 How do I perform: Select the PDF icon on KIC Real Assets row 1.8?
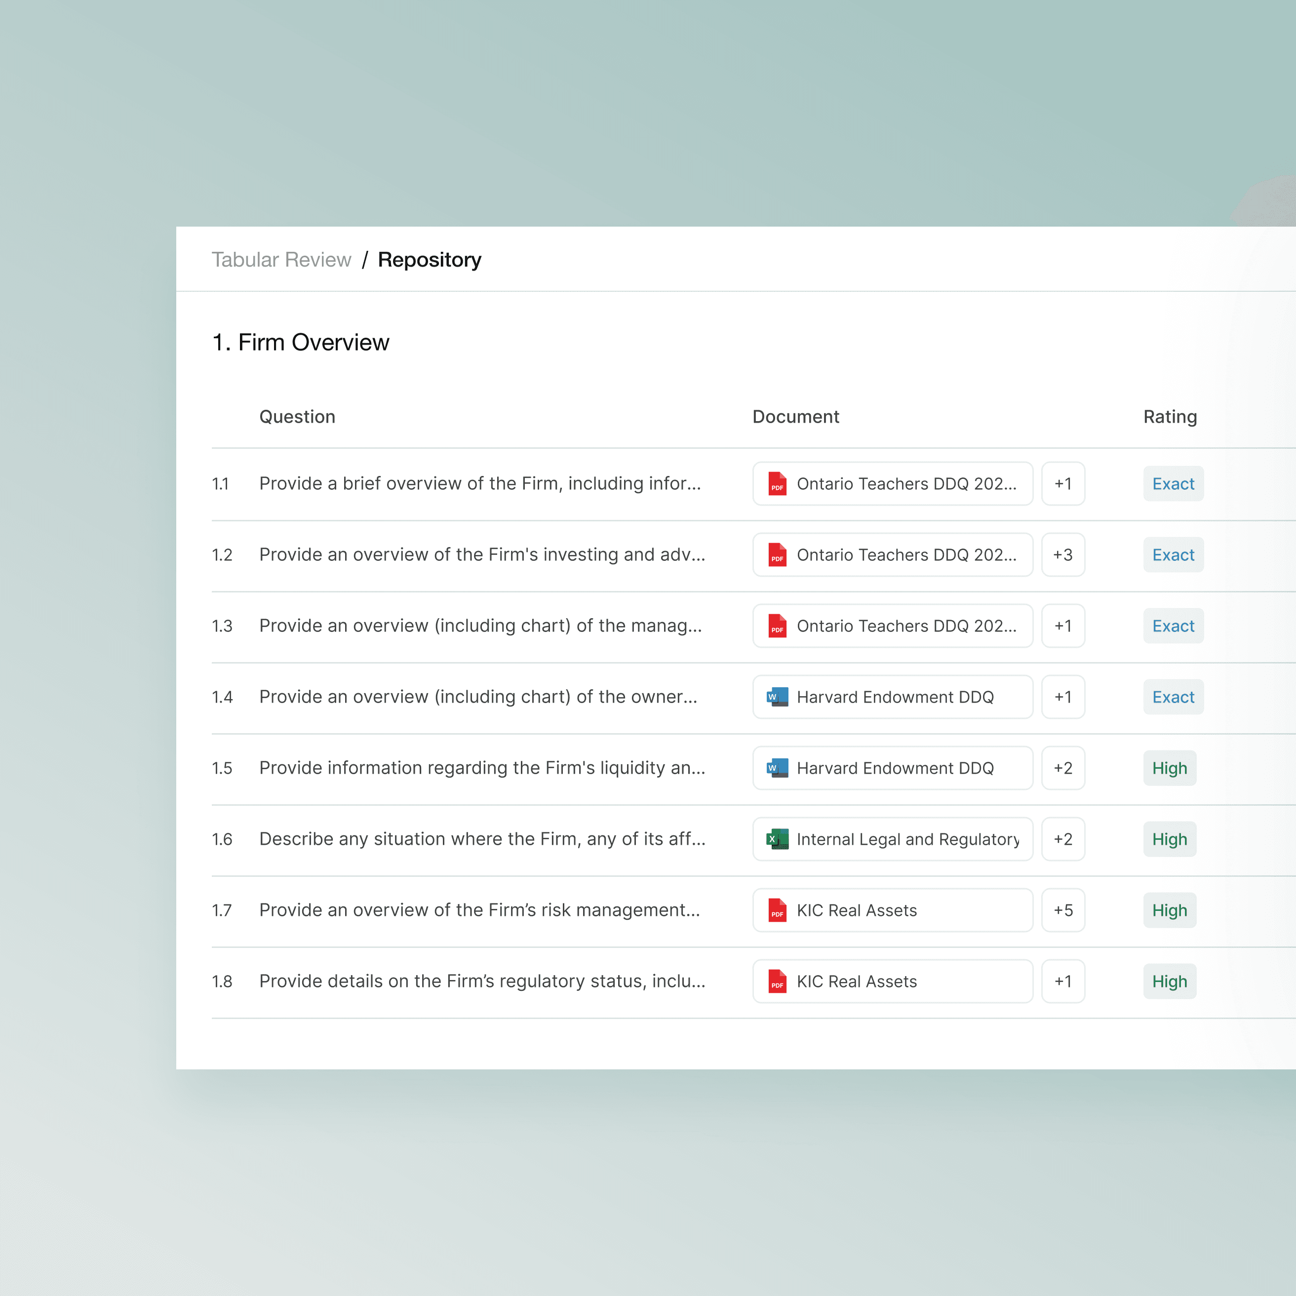coord(777,982)
